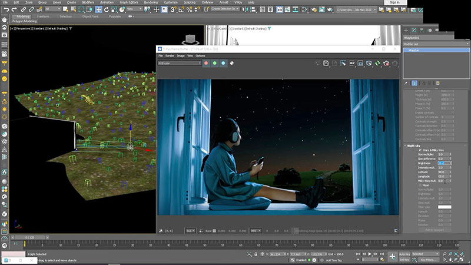Image resolution: width=471 pixels, height=265 pixels.
Task: Toggle the selection lock padlock
Action: (256, 254)
